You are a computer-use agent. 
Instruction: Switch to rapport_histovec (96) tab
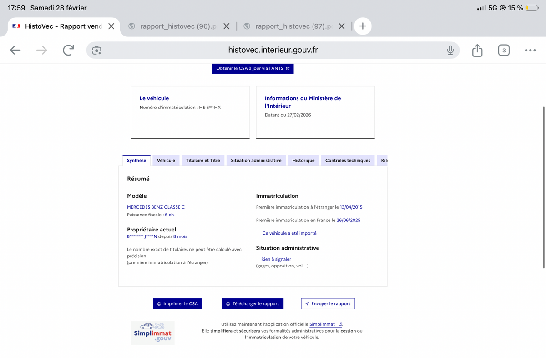pos(177,26)
